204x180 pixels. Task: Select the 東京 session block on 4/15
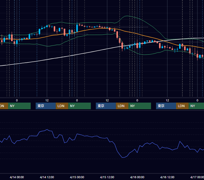(x=106, y=106)
